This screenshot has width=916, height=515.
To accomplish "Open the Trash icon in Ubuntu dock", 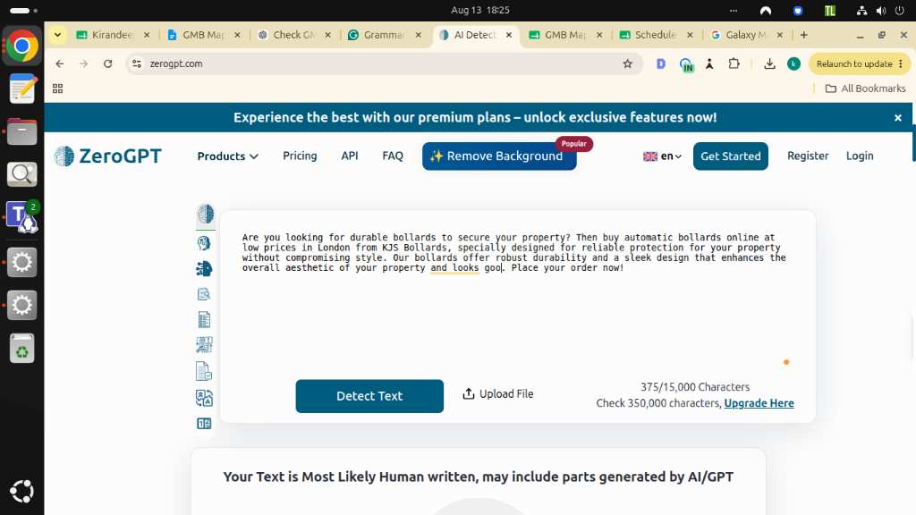I will 21,349.
